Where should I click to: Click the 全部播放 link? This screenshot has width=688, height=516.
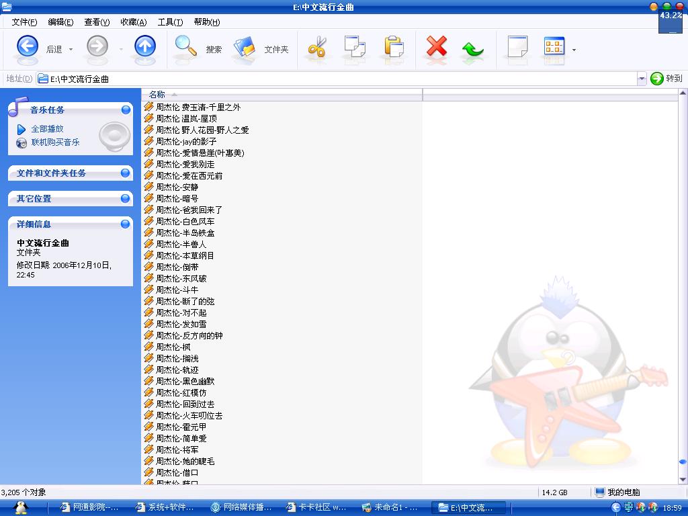(x=48, y=129)
